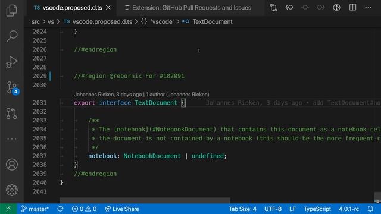Open notifications bell in status bar
Image resolution: width=381 pixels, height=214 pixels.
(370, 209)
